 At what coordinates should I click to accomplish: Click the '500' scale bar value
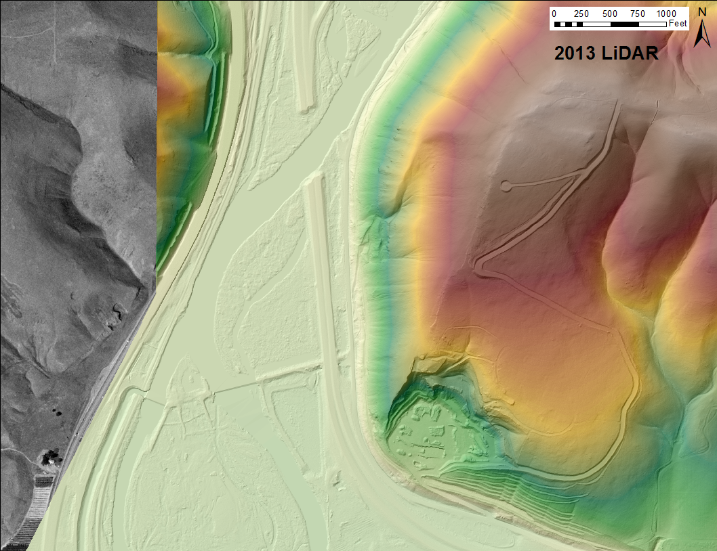click(x=609, y=14)
